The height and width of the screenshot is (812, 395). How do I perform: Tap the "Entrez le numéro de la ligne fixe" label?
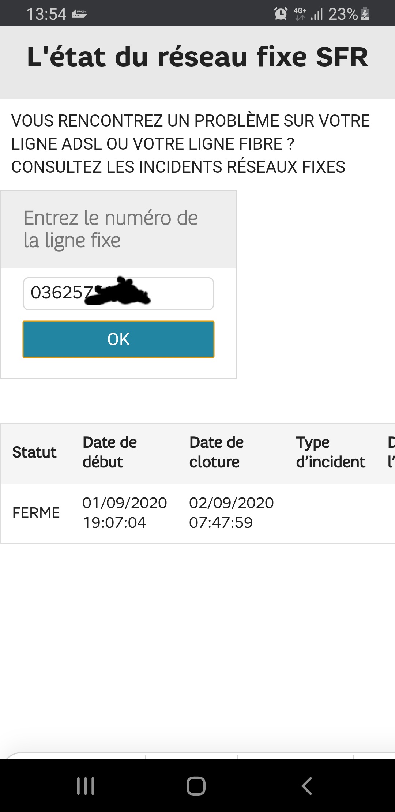(110, 229)
